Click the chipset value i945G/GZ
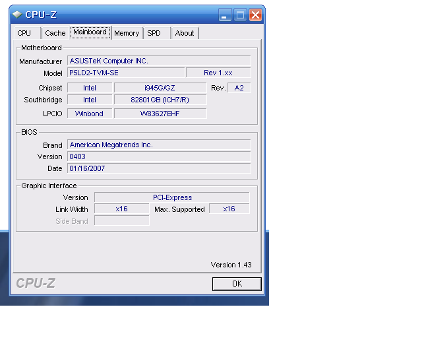 click(x=160, y=88)
